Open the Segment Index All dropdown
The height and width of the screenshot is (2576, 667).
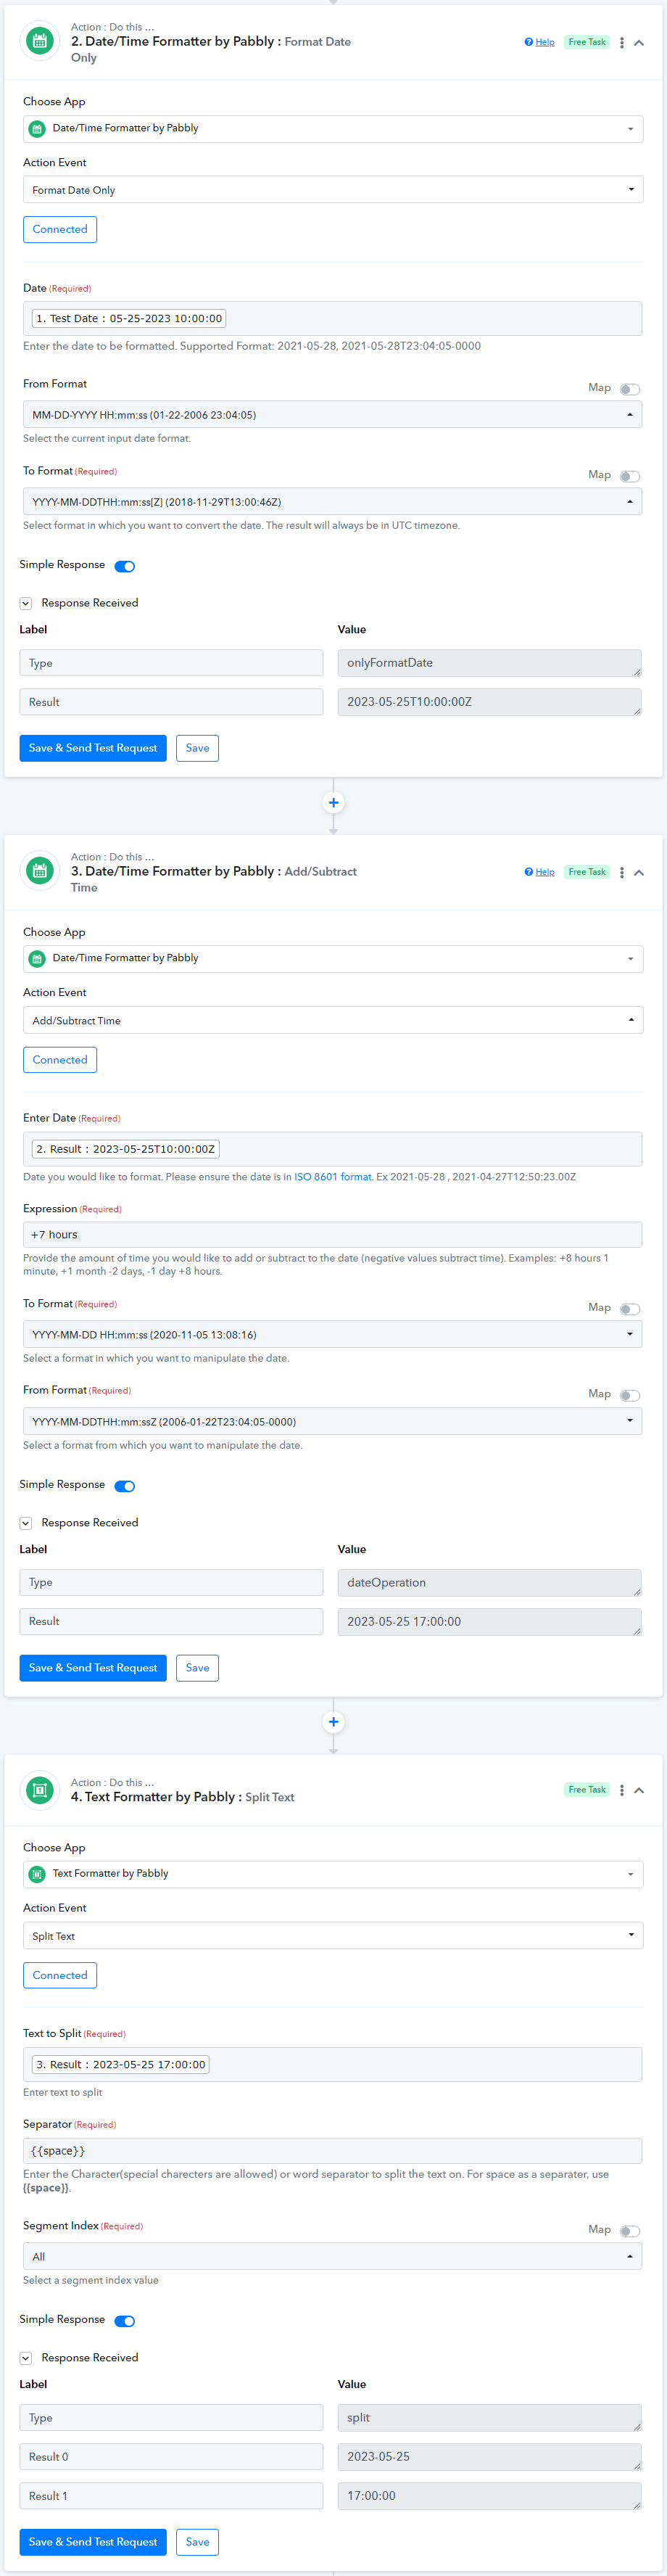(x=333, y=2256)
